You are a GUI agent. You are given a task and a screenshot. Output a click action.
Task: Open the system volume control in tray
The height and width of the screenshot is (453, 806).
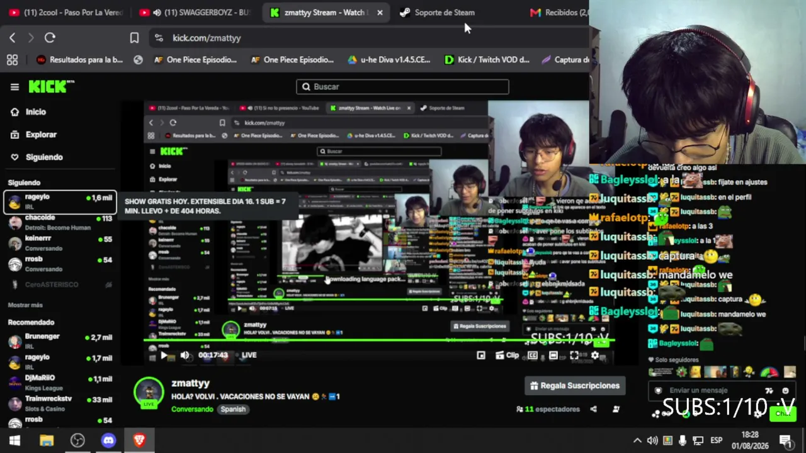click(x=652, y=440)
